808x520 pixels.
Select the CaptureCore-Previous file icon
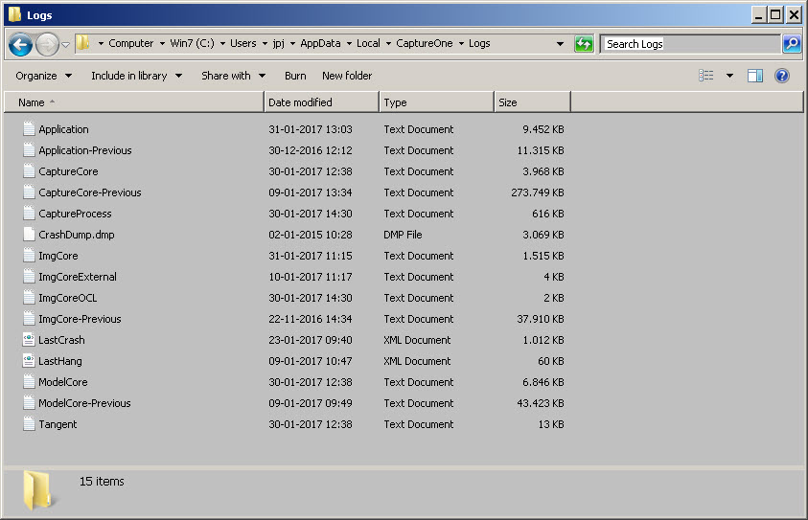tap(29, 192)
